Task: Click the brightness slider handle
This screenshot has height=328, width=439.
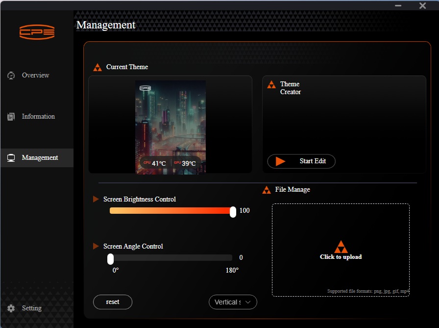Action: [233, 212]
